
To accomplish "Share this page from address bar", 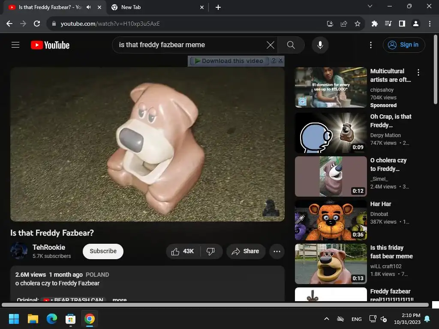I will pyautogui.click(x=344, y=24).
